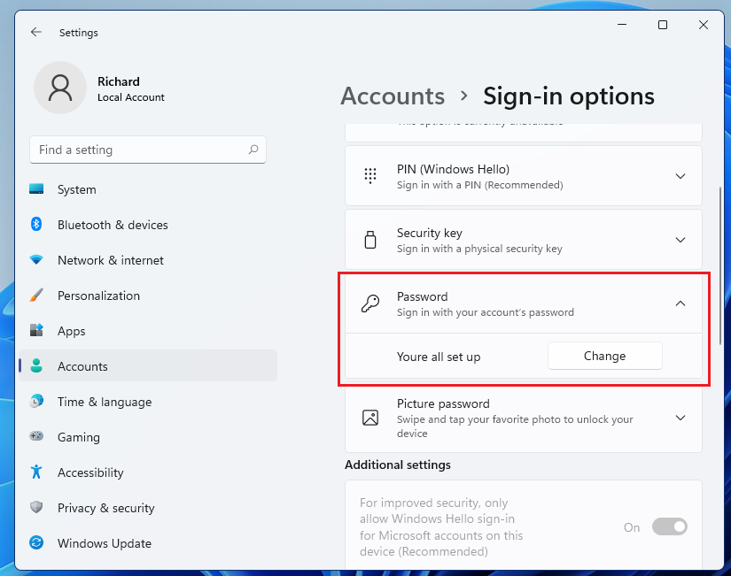Click the Privacy & security shield icon

[36, 508]
